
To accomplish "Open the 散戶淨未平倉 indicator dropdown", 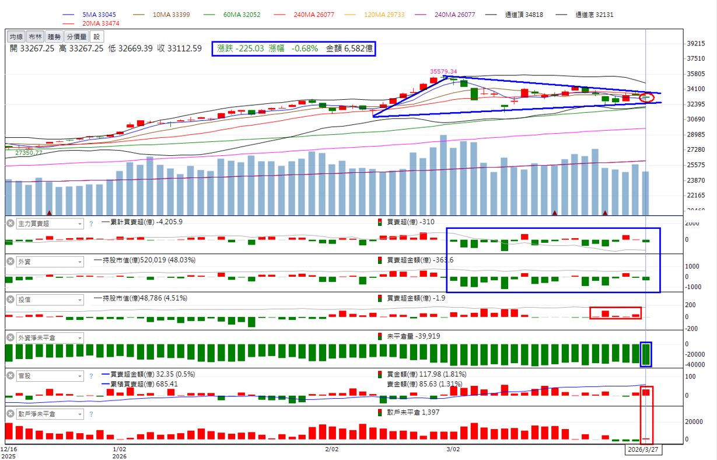I will (x=50, y=414).
